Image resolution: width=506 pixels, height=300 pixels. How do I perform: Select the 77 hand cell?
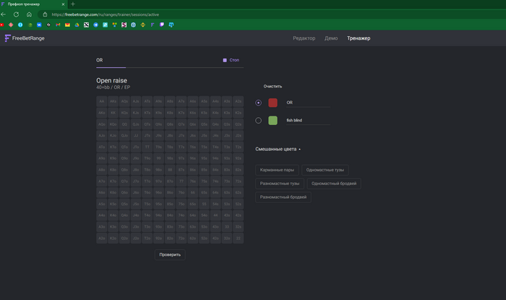[181, 181]
